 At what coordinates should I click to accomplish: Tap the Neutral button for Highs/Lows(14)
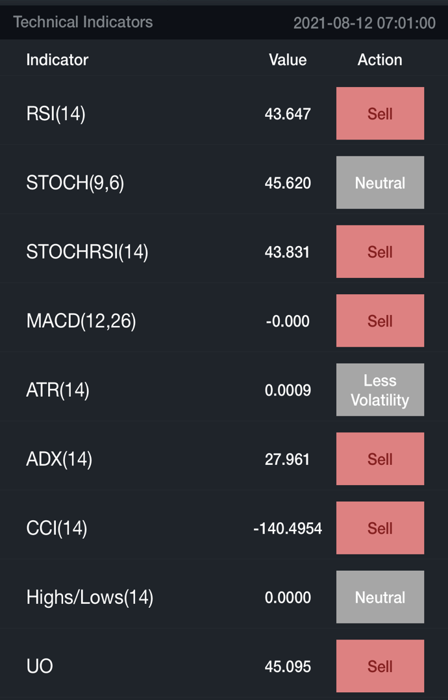pyautogui.click(x=380, y=597)
